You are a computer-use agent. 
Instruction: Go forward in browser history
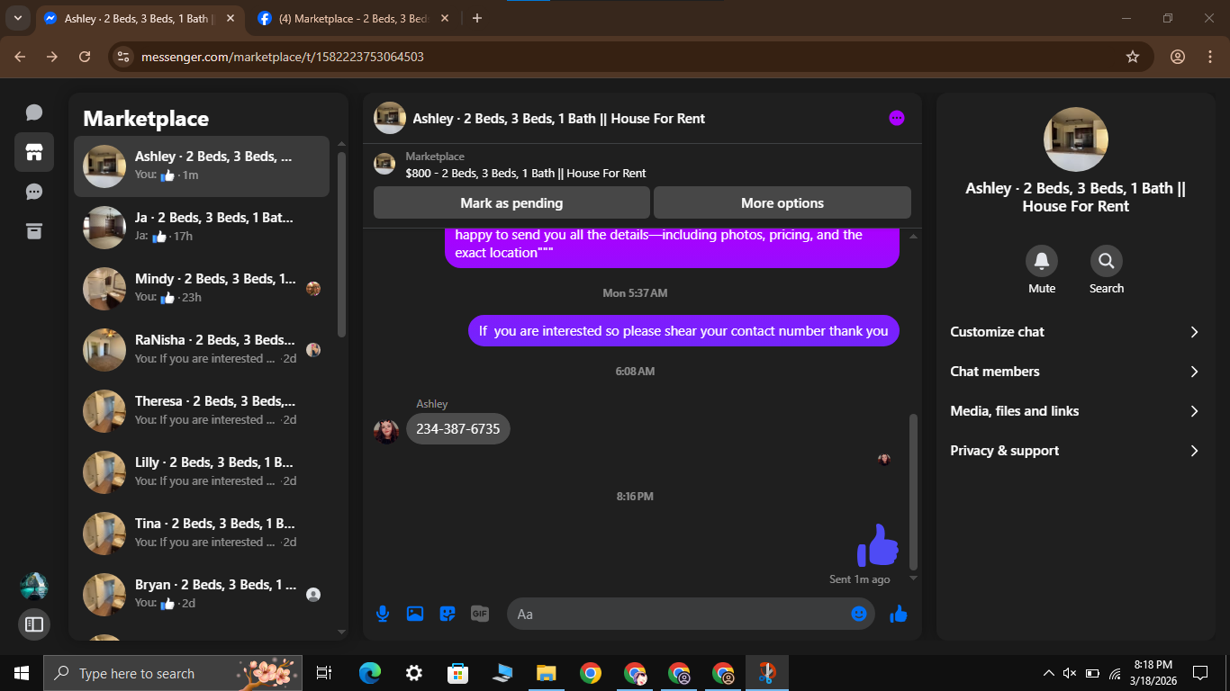(52, 57)
